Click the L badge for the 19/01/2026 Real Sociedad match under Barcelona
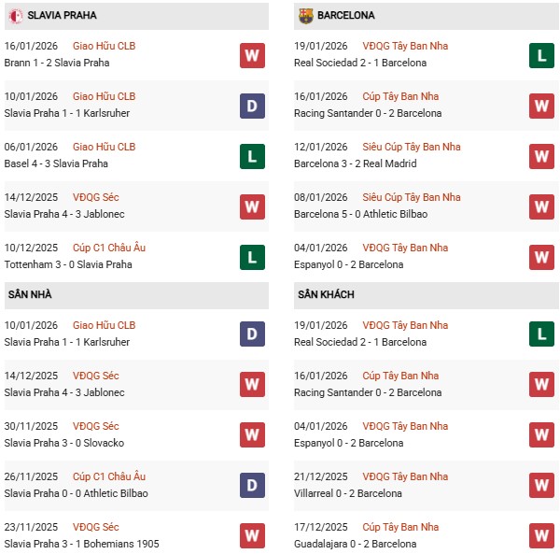This screenshot has width=560, height=554. pyautogui.click(x=541, y=55)
